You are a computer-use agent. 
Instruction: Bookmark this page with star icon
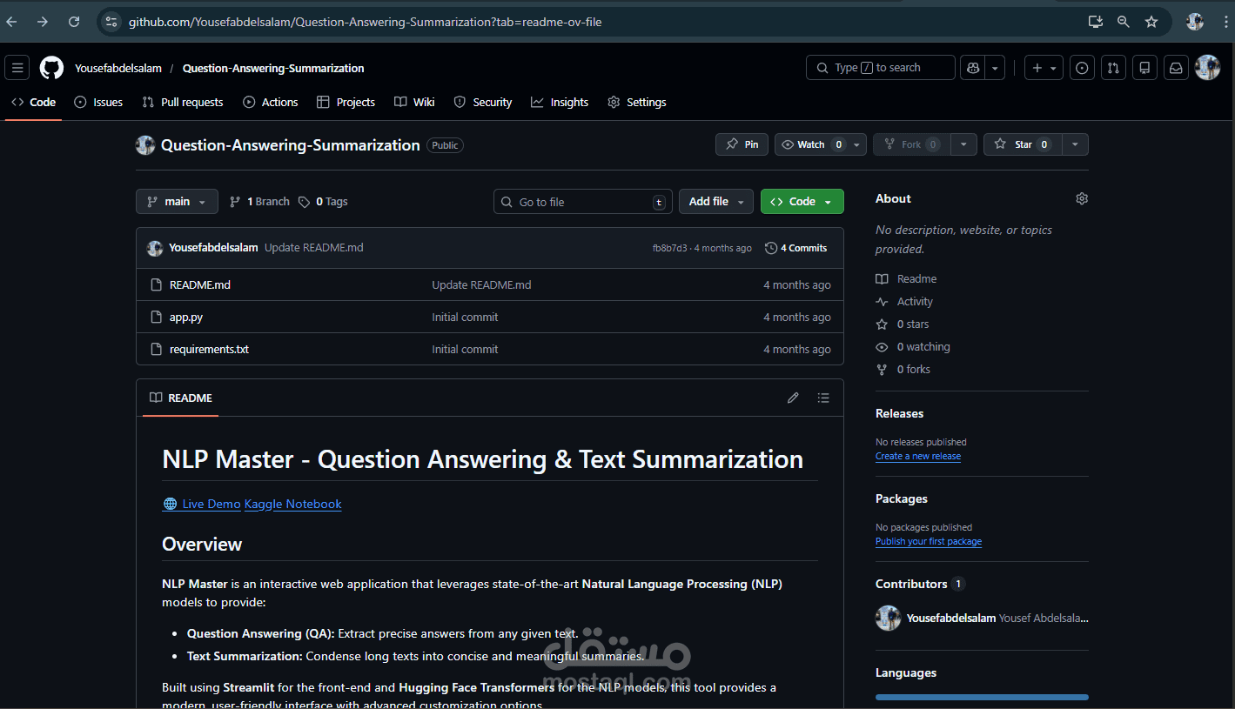pos(1151,22)
